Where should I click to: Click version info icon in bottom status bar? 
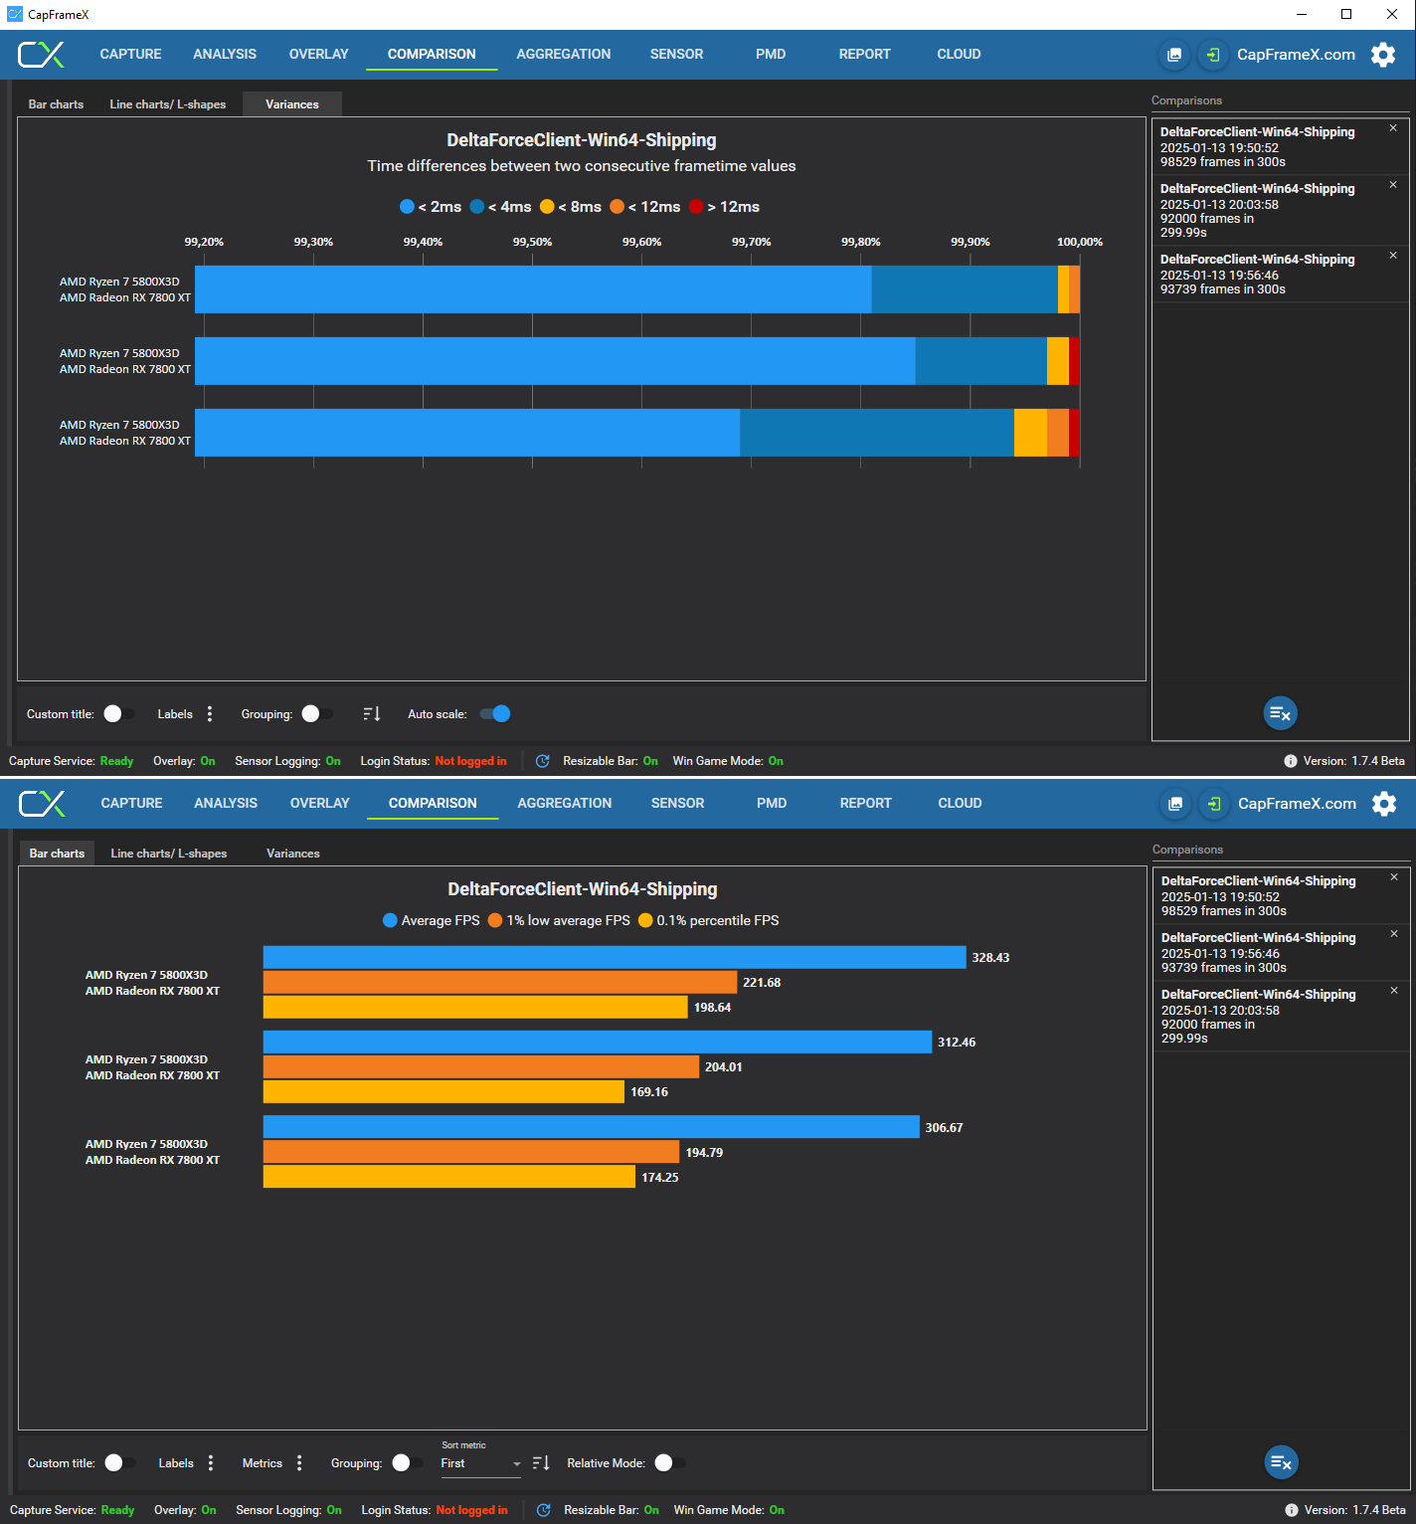pyautogui.click(x=1292, y=1510)
